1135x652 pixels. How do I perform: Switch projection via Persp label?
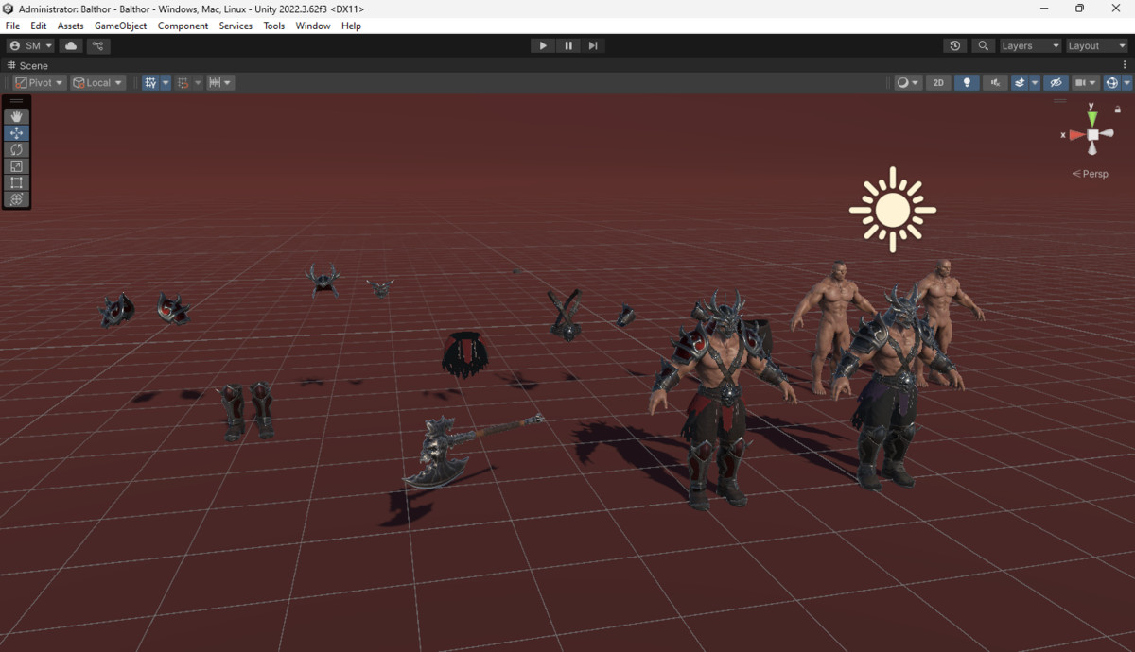pos(1091,174)
